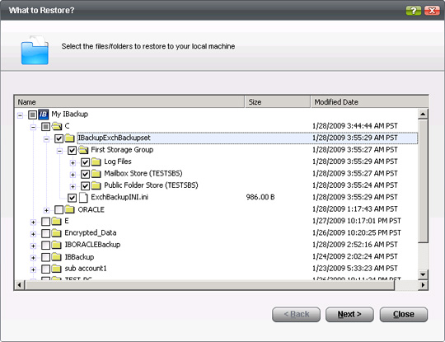Screen dimensions: 445x342
Task: Click the folder icon of drive C
Action: coord(57,126)
